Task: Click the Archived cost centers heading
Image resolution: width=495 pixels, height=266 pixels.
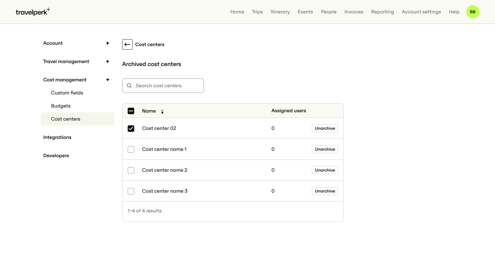Action: coord(152,64)
